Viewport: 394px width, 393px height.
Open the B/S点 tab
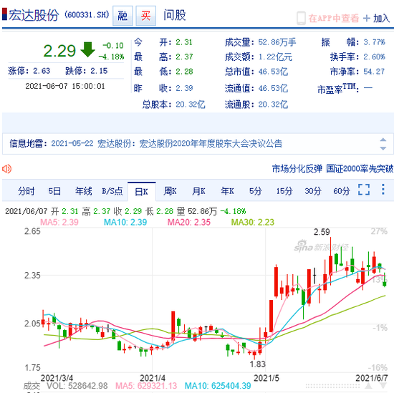[x=112, y=191]
